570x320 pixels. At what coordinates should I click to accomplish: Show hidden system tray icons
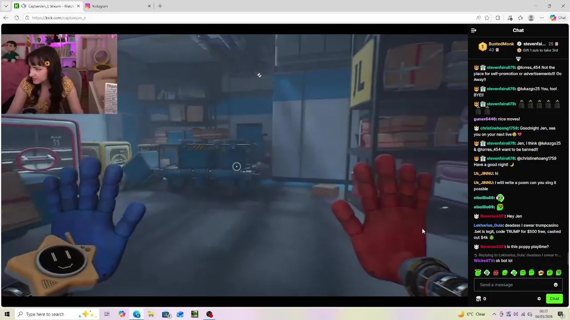[x=494, y=314]
